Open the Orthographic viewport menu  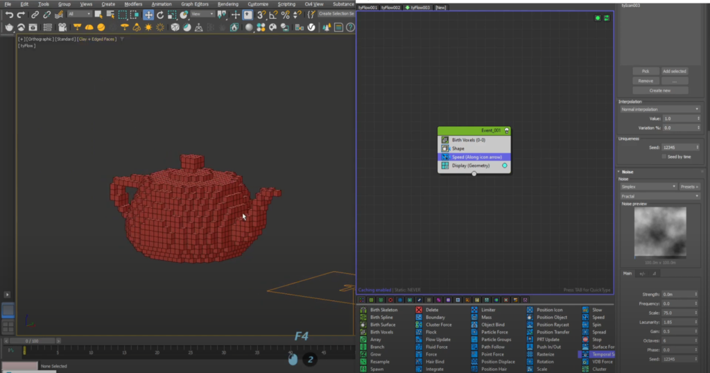(40, 40)
